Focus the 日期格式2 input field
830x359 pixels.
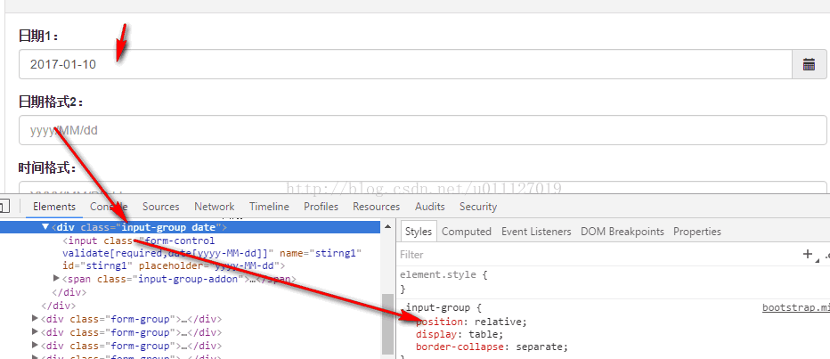point(422,130)
